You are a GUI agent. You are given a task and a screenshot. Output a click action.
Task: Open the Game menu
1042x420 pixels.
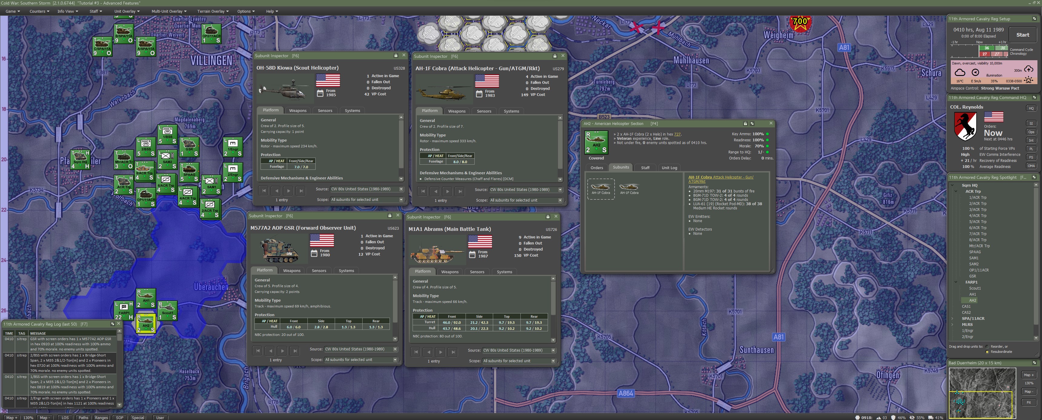pos(12,11)
